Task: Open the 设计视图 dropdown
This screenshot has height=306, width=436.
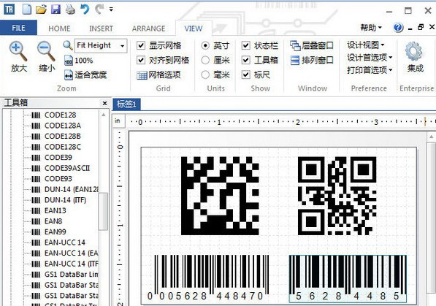Action: [366, 45]
